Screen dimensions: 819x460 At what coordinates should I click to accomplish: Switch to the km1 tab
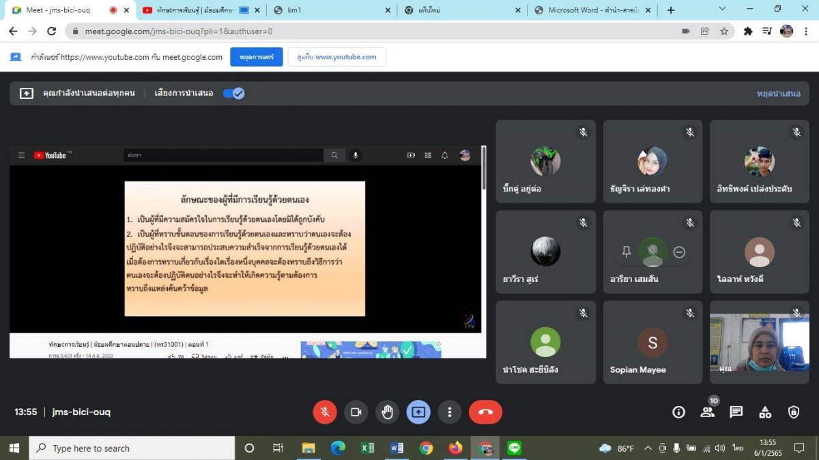[328, 10]
